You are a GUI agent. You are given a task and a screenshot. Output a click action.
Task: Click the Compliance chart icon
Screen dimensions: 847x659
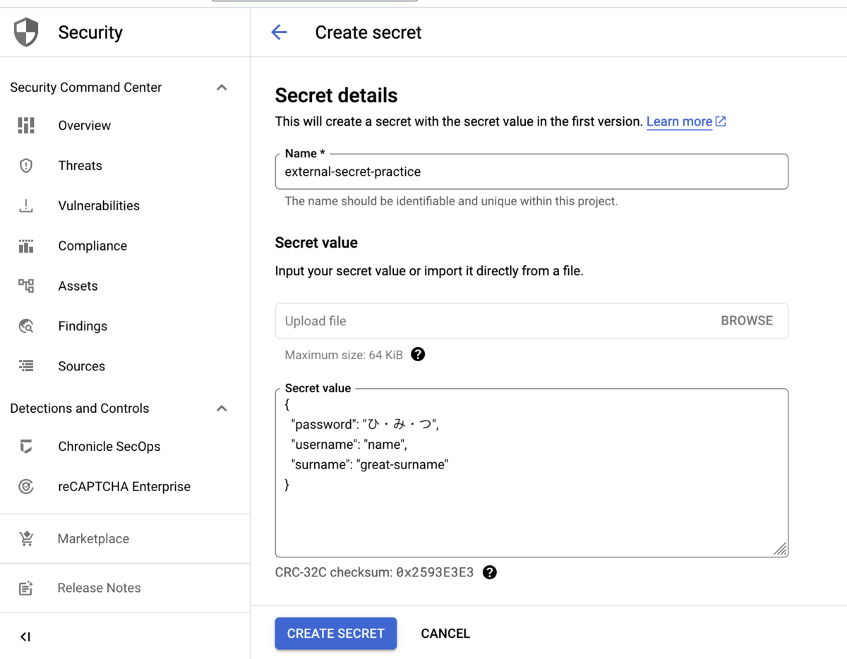tap(26, 246)
